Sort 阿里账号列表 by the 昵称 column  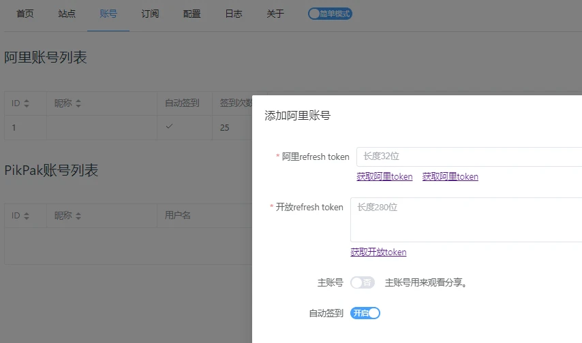(78, 103)
